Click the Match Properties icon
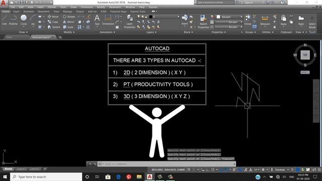The height and width of the screenshot is (181, 322). [203, 21]
